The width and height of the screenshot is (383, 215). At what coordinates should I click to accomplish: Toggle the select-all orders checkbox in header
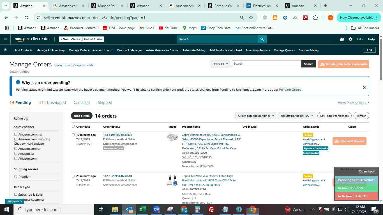click(73, 126)
